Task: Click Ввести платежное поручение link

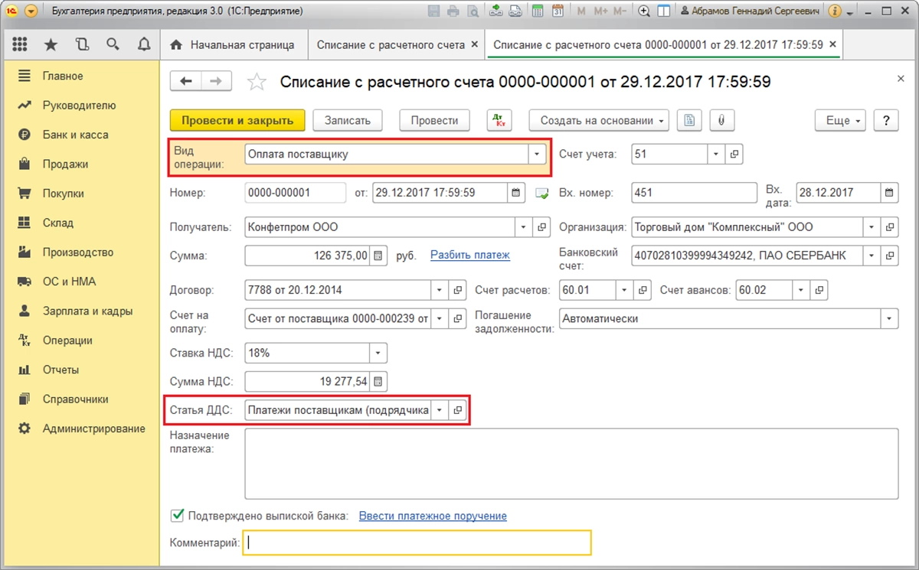Action: pos(433,516)
